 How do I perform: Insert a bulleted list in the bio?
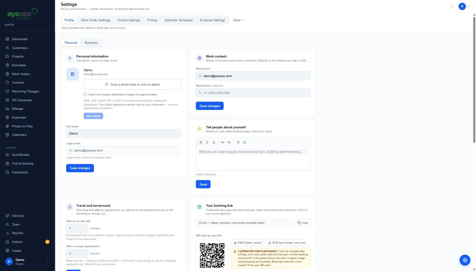point(238,142)
